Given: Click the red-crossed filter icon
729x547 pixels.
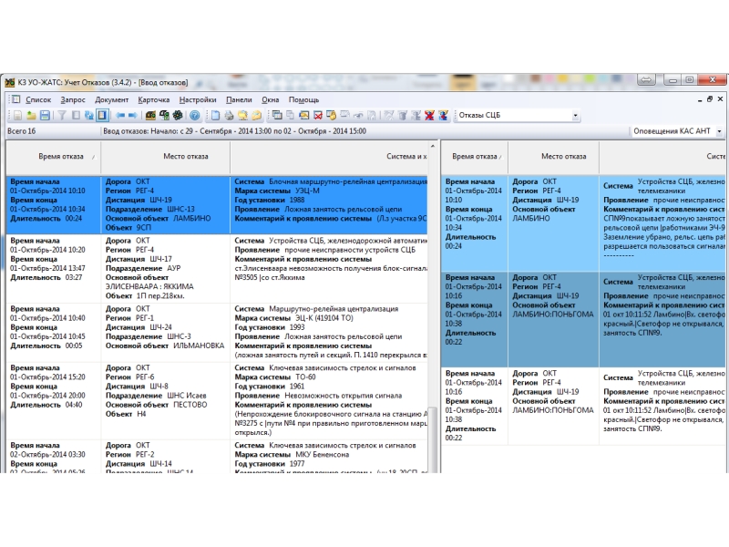Looking at the screenshot, I should click(429, 116).
